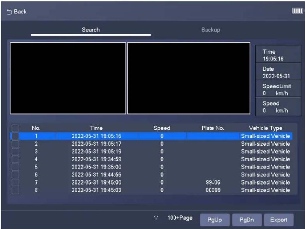Click the Vehicle Type column header
Image resolution: width=305 pixels, height=229 pixels.
click(265, 128)
